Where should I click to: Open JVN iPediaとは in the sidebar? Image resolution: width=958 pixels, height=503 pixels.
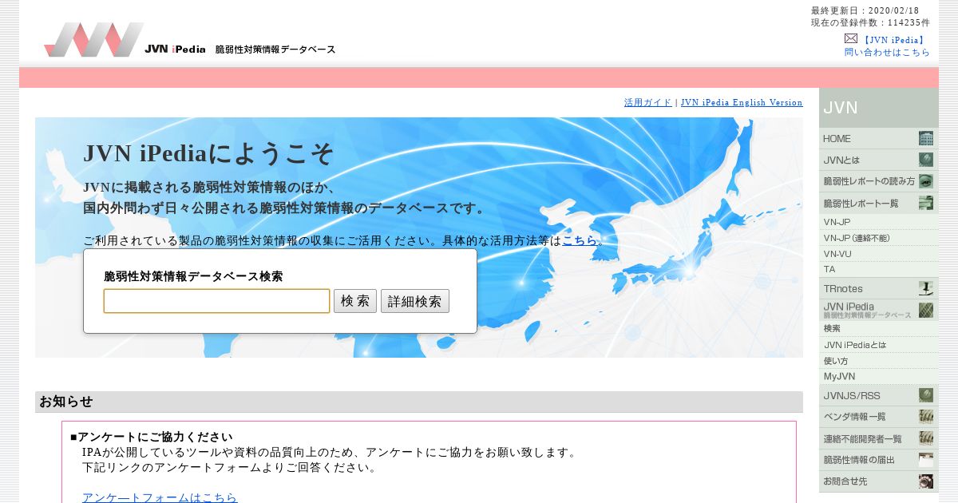click(x=878, y=345)
